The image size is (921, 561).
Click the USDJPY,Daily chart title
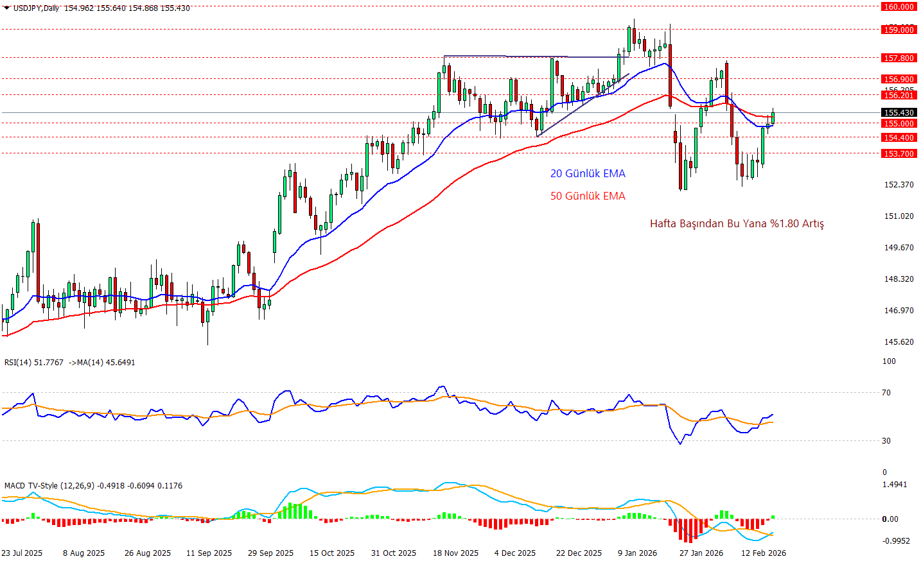pyautogui.click(x=36, y=8)
